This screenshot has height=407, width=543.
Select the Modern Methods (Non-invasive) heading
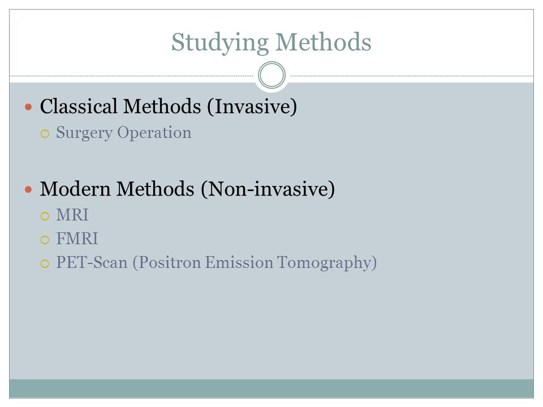coord(187,189)
